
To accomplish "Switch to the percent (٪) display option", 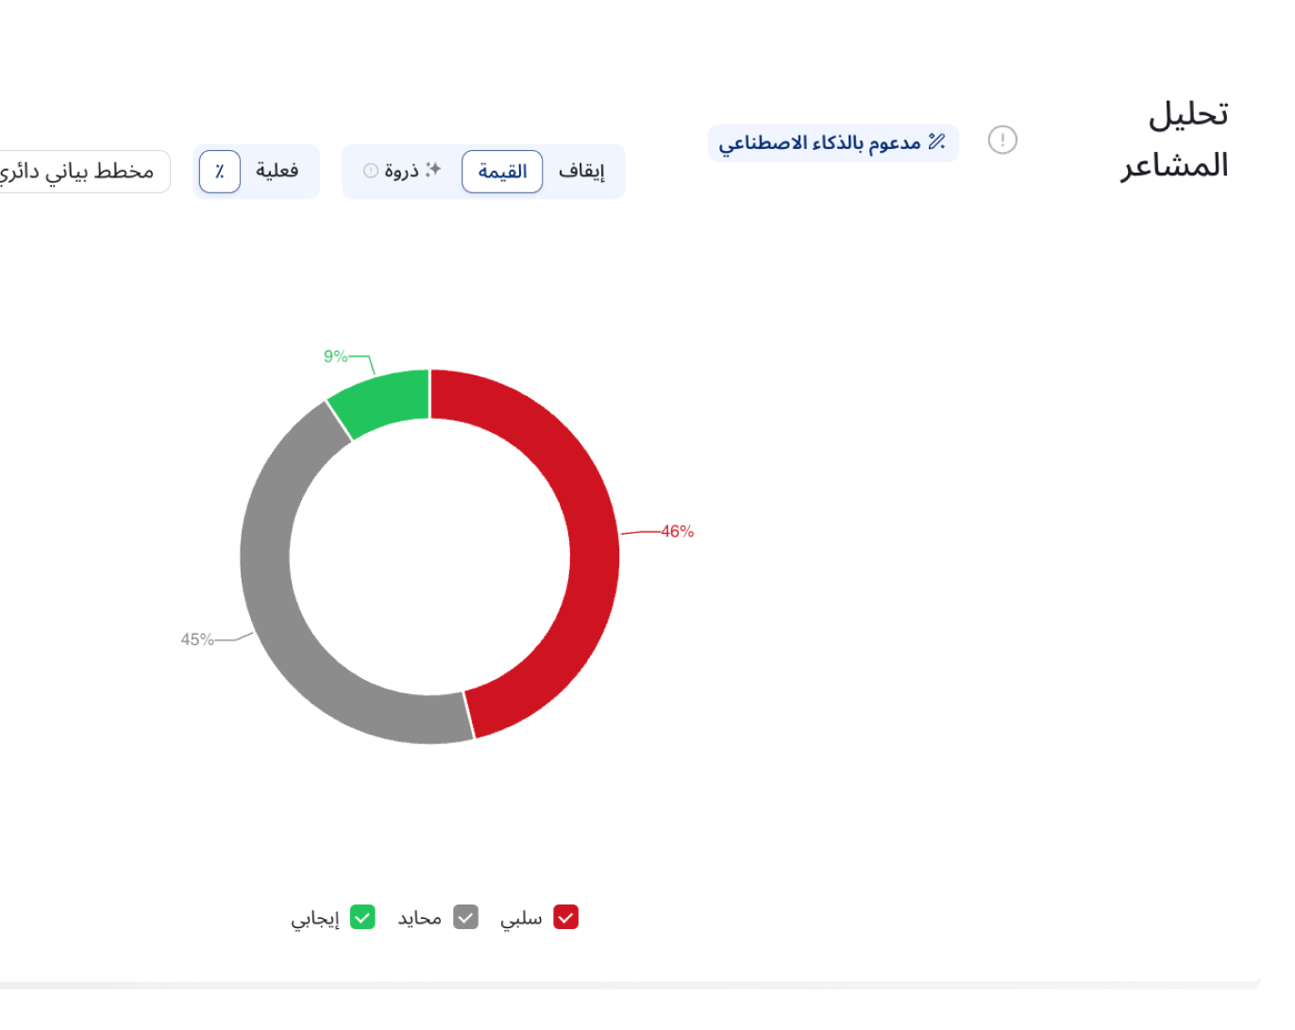I will 220,172.
